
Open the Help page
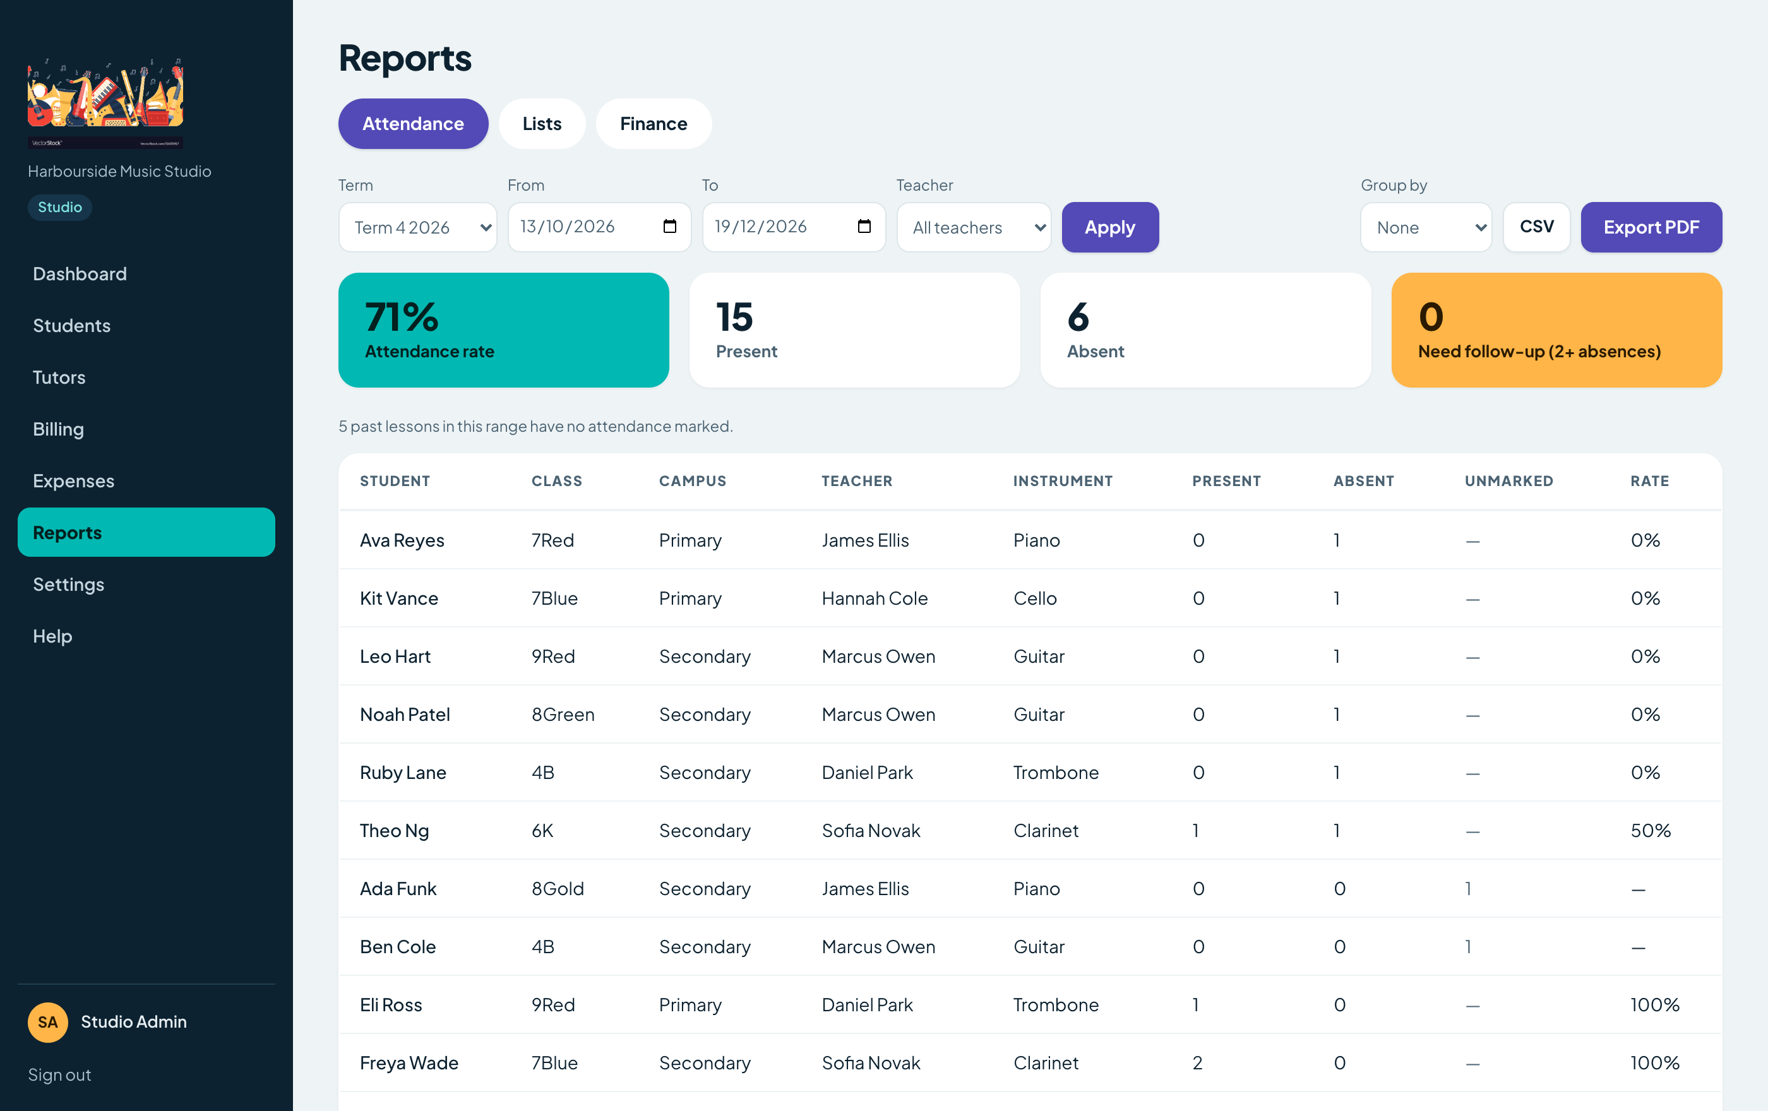146,636
